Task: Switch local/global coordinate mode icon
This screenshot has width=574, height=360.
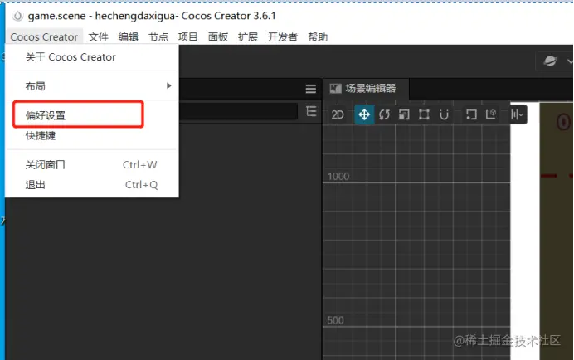Action: point(491,114)
